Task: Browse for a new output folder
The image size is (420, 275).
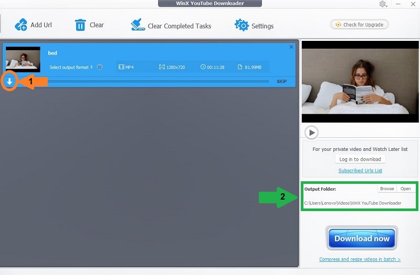Action: (387, 189)
